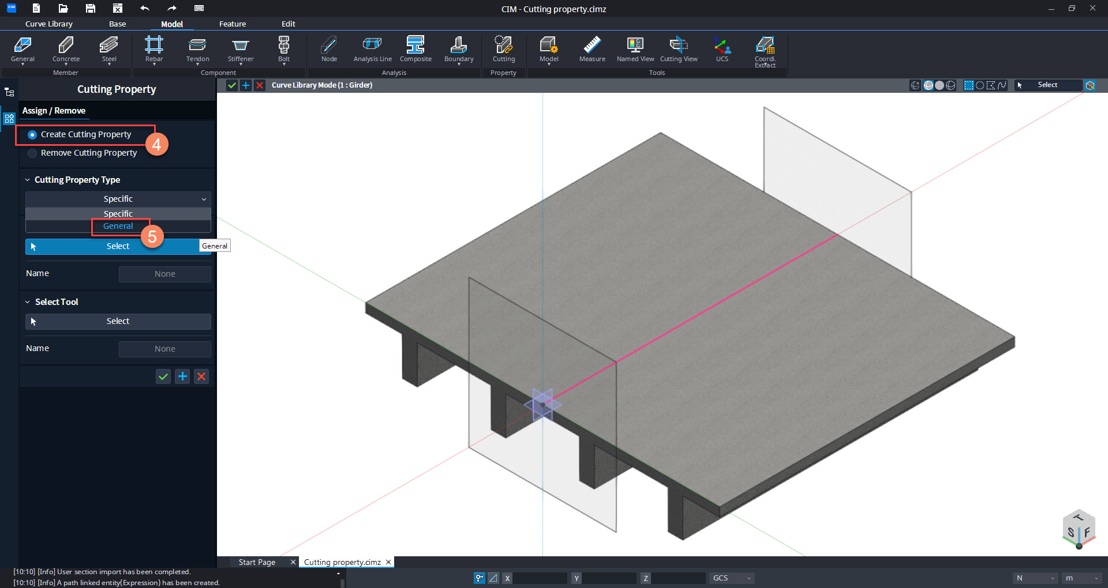Activate the Measure tool

(592, 50)
